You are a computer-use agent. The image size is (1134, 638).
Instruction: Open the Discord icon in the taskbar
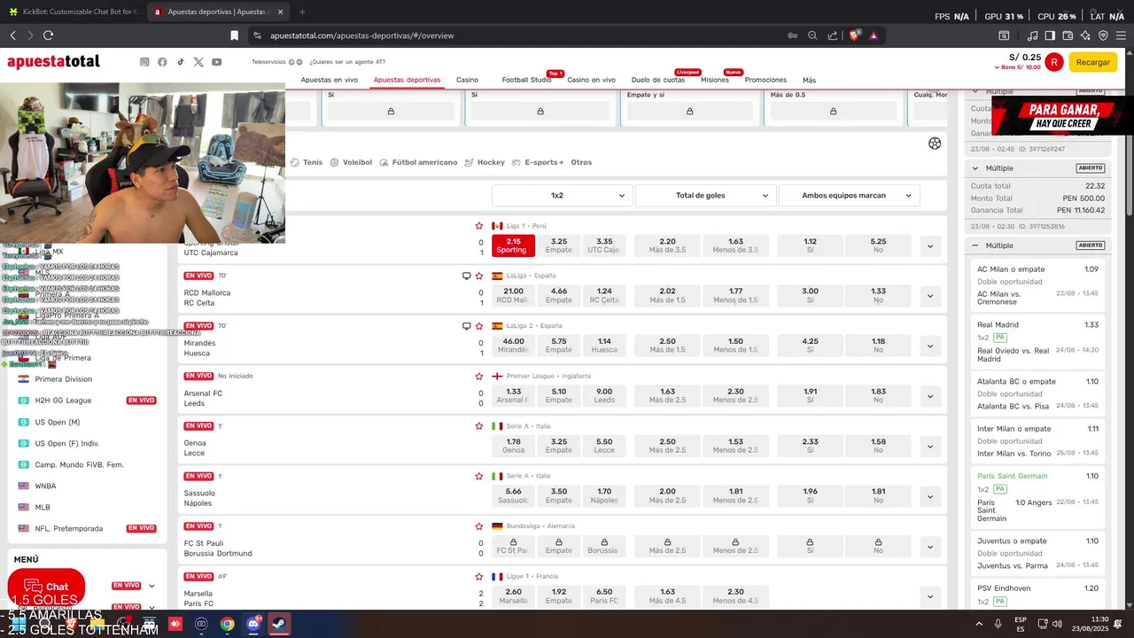pyautogui.click(x=253, y=624)
